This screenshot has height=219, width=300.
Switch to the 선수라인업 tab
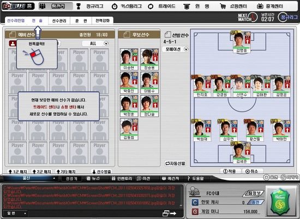click(16, 21)
